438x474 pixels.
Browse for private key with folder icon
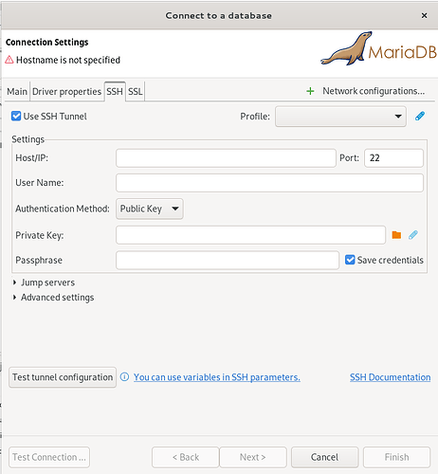tap(396, 235)
